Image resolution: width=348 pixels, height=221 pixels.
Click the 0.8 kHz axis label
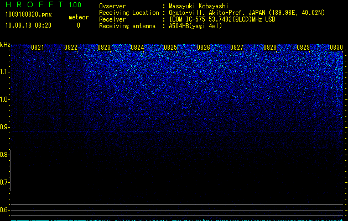[4, 155]
